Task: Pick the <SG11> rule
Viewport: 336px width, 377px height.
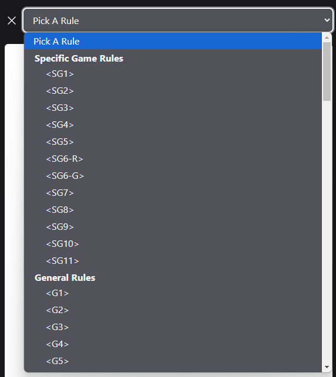Action: (x=173, y=261)
